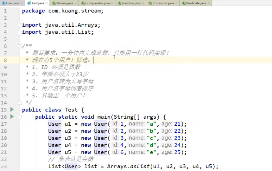
Task: Click the interface icon on Function.java tab
Action: [x=119, y=3]
